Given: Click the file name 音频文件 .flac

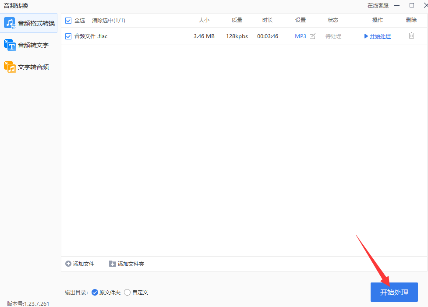Looking at the screenshot, I should pyautogui.click(x=91, y=36).
